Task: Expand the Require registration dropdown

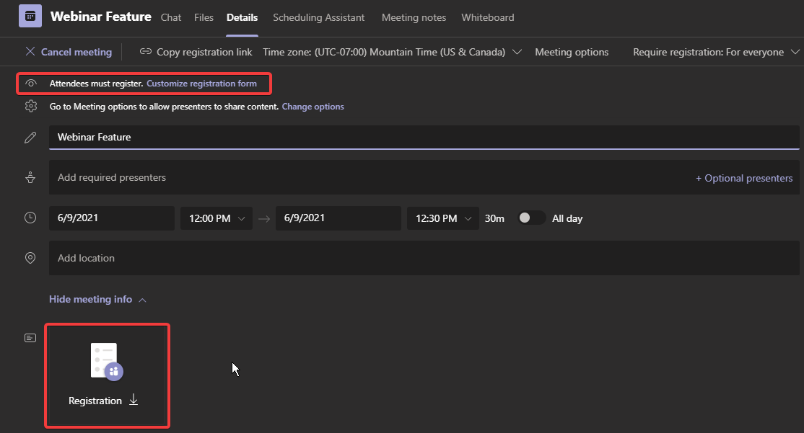Action: [796, 51]
